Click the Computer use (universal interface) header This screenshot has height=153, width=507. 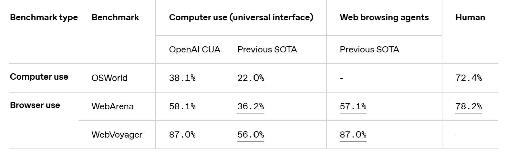click(x=241, y=17)
